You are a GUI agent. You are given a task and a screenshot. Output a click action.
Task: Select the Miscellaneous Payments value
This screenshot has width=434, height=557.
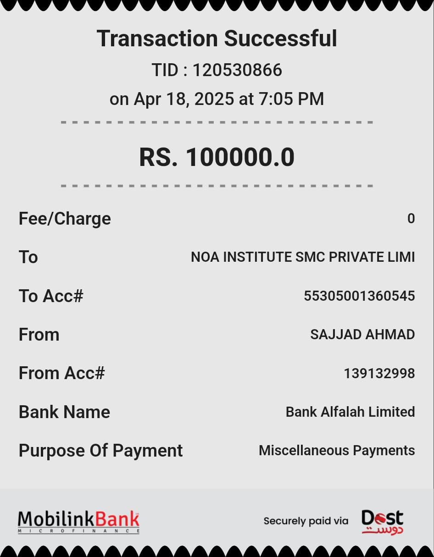pyautogui.click(x=337, y=451)
